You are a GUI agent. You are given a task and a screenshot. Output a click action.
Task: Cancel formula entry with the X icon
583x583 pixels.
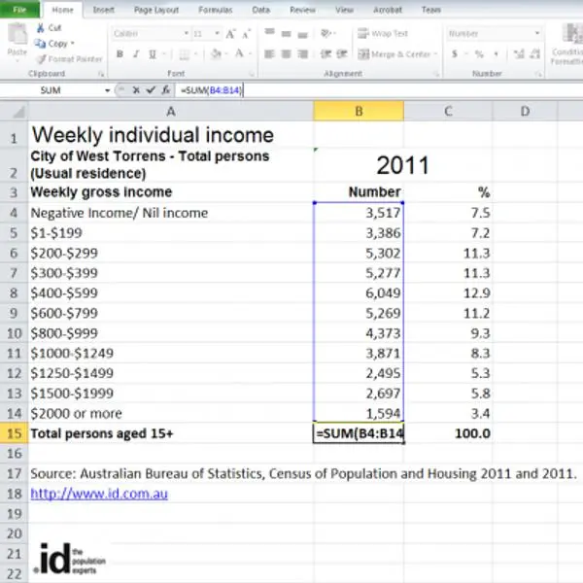click(136, 90)
